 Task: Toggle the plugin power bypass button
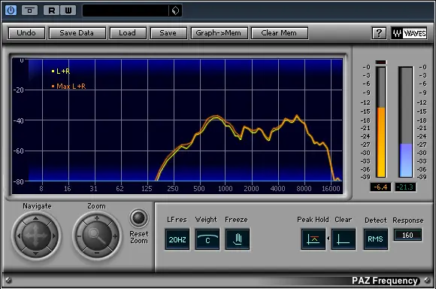[11, 11]
